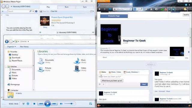
Task: Open the search options dropdown arrow
Action: 33,11
